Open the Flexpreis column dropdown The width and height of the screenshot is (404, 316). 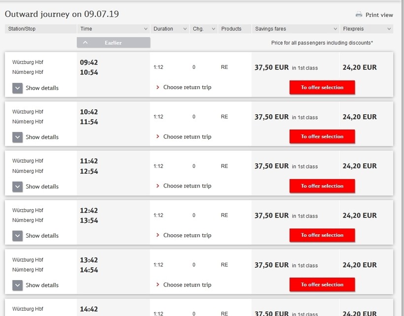pos(389,29)
